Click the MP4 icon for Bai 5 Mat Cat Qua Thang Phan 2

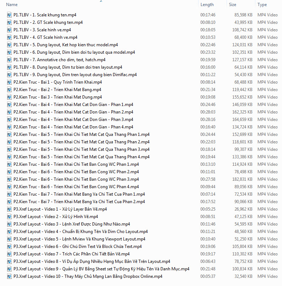[x=9, y=142]
